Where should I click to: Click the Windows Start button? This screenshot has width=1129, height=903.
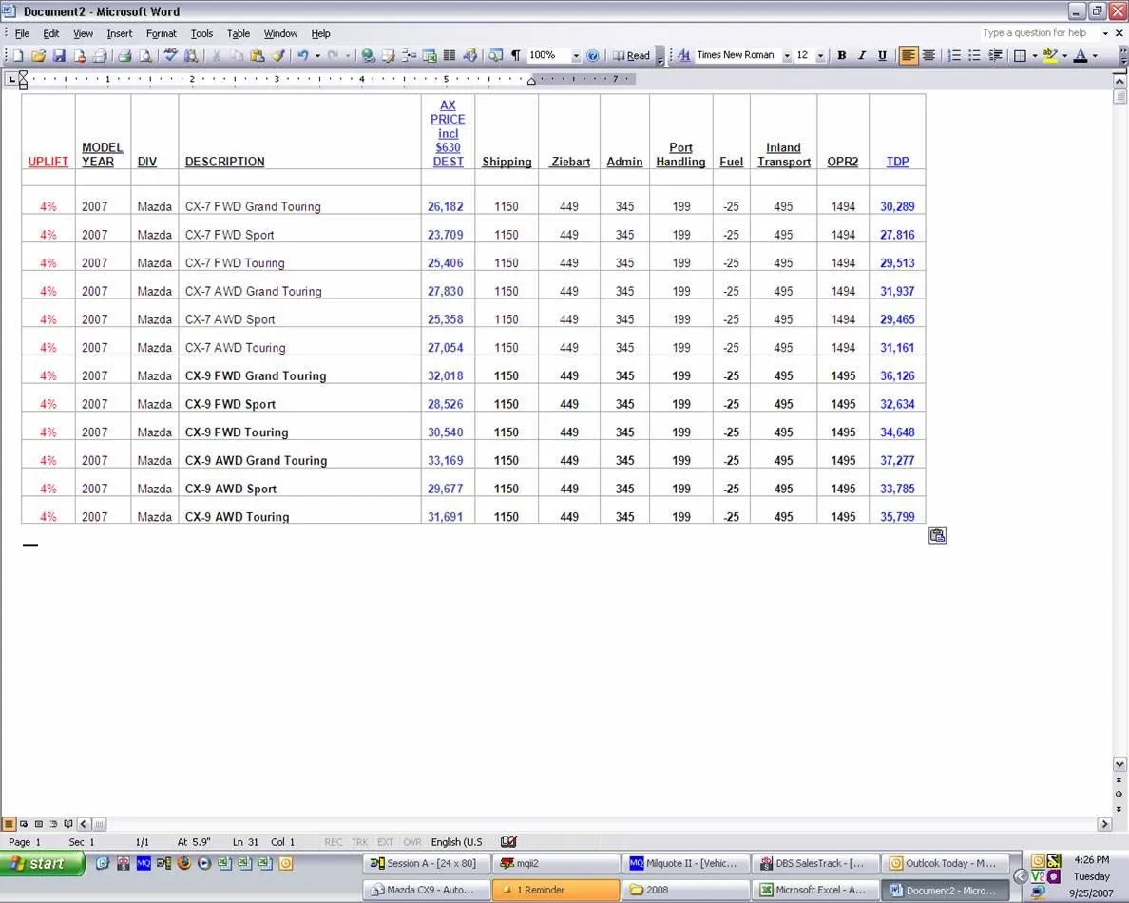point(43,863)
